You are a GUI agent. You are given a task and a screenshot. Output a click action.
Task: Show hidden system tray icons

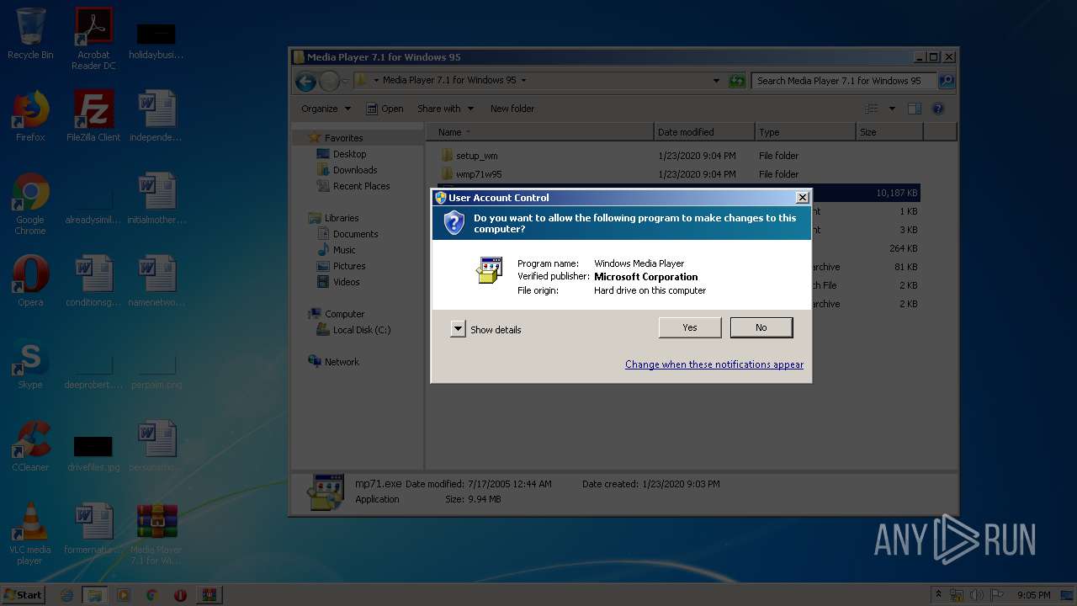coord(938,595)
